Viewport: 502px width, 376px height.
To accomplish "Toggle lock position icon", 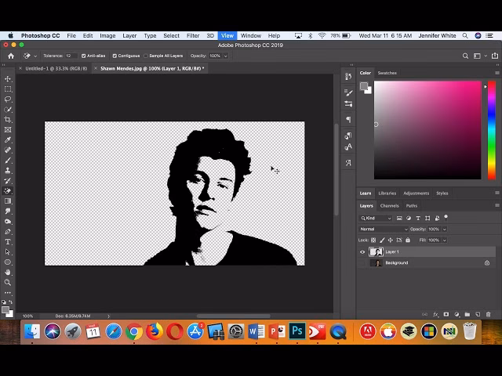I will [x=391, y=240].
